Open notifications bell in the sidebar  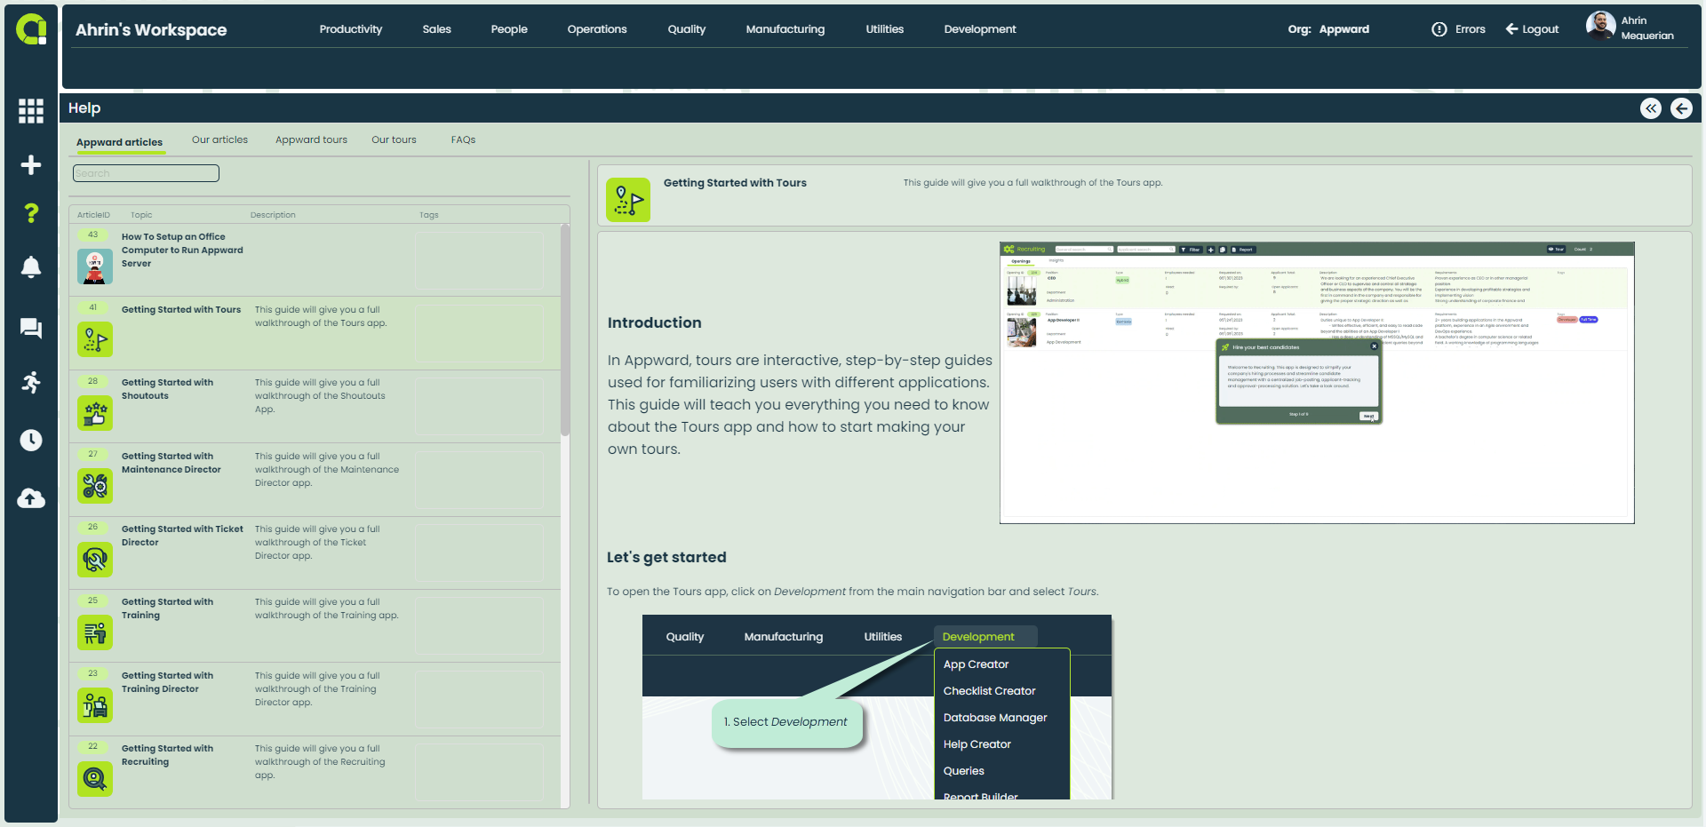pyautogui.click(x=31, y=267)
